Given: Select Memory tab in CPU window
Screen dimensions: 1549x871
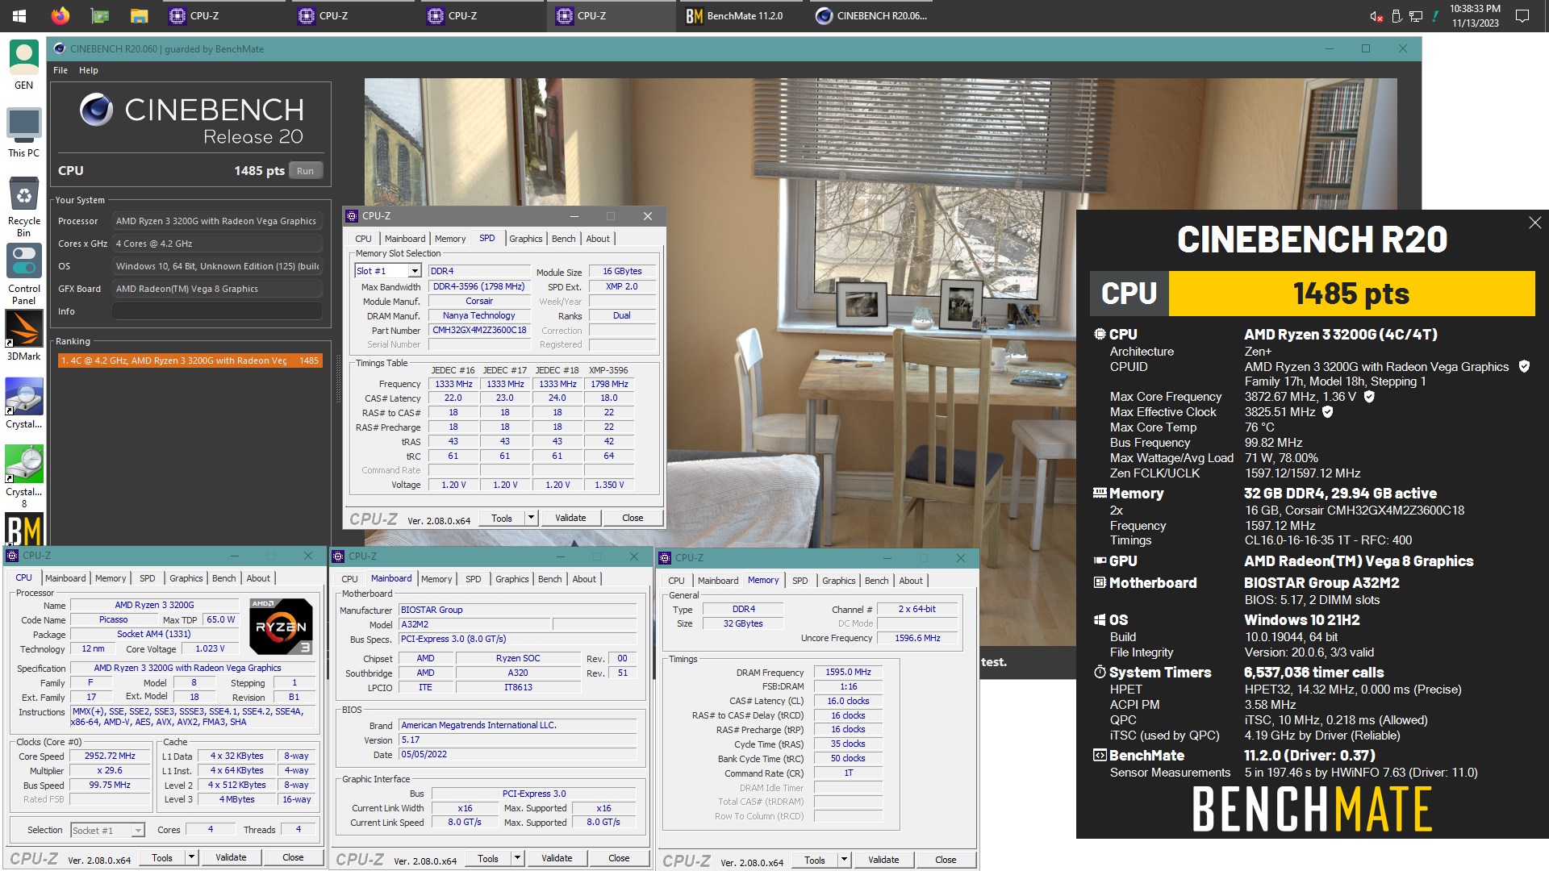Looking at the screenshot, I should pyautogui.click(x=111, y=578).
